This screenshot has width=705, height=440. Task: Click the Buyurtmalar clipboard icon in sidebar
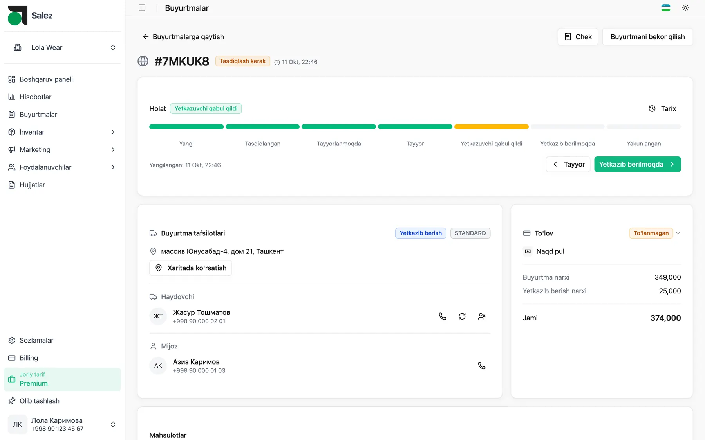coord(12,115)
